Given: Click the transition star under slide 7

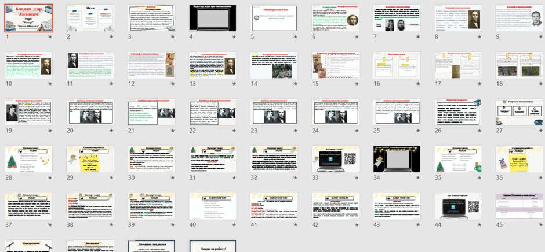Looking at the screenshot, I should point(418,36).
